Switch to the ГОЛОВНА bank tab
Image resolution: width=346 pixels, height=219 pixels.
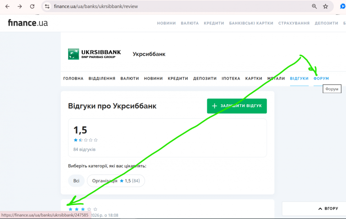point(73,78)
